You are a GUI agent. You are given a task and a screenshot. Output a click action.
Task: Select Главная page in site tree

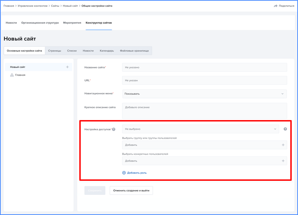pos(20,75)
